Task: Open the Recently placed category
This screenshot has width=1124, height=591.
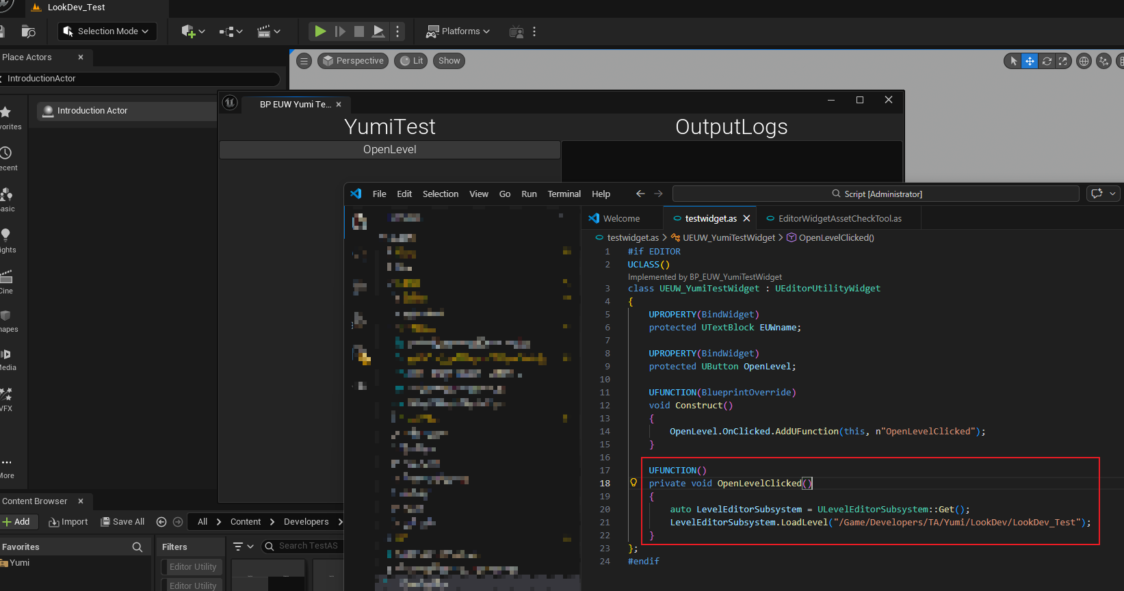Action: point(8,158)
